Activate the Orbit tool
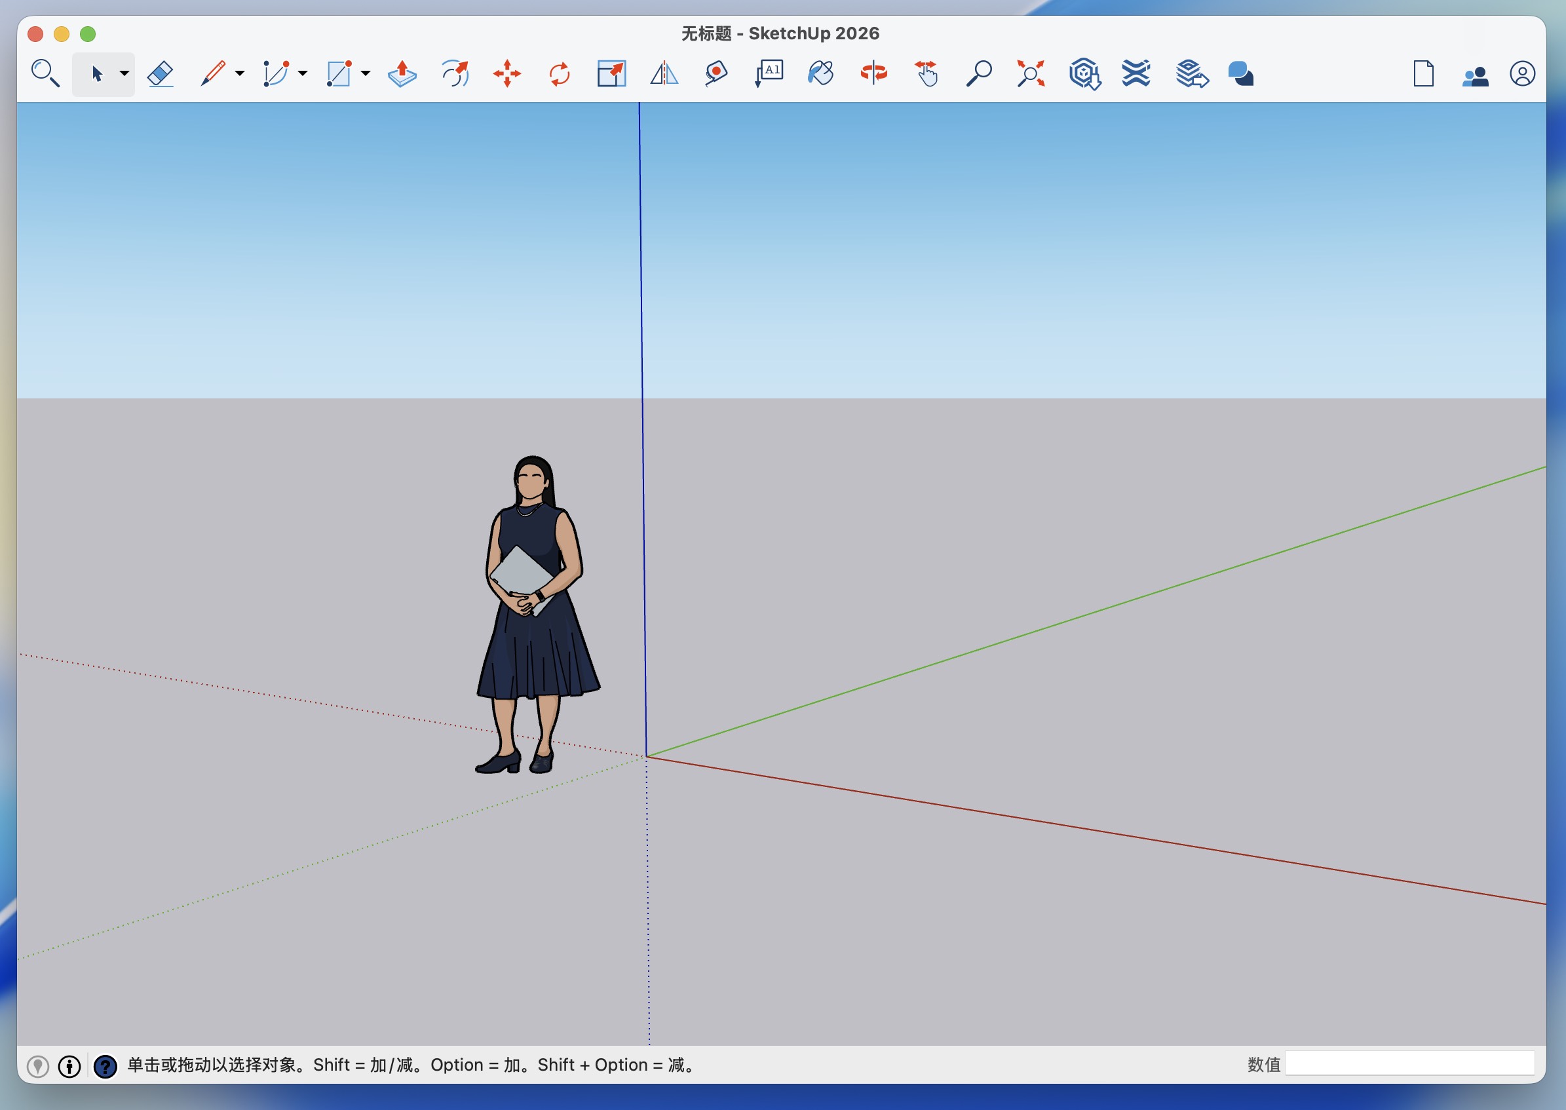This screenshot has height=1110, width=1566. point(873,73)
